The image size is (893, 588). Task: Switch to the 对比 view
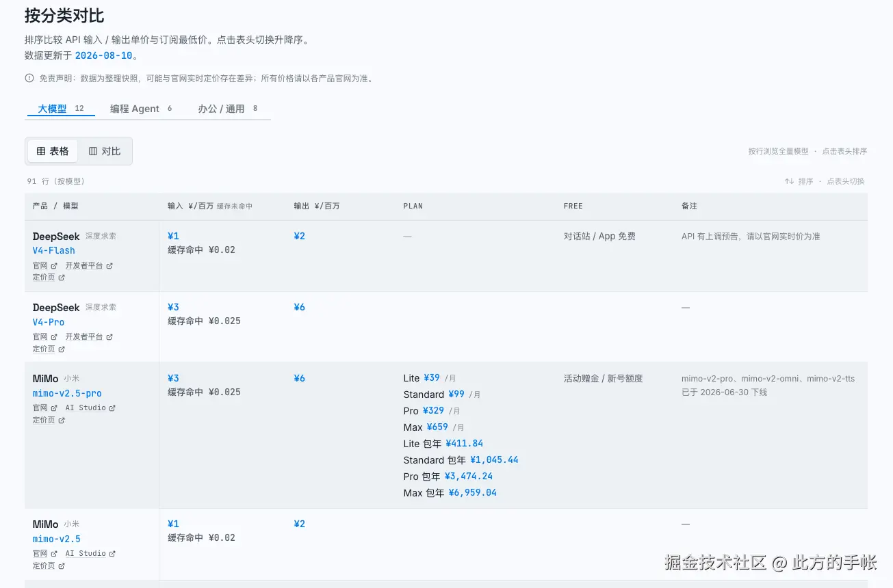tap(104, 151)
